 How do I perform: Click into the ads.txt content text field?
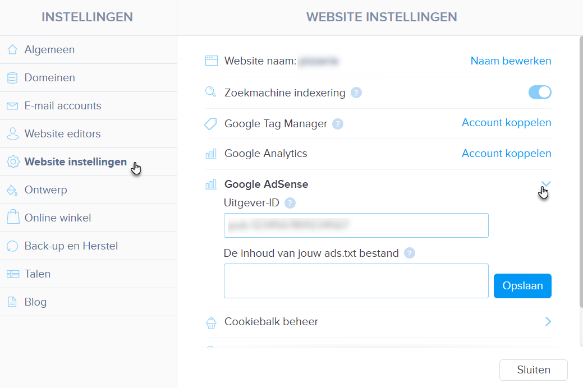coord(356,281)
